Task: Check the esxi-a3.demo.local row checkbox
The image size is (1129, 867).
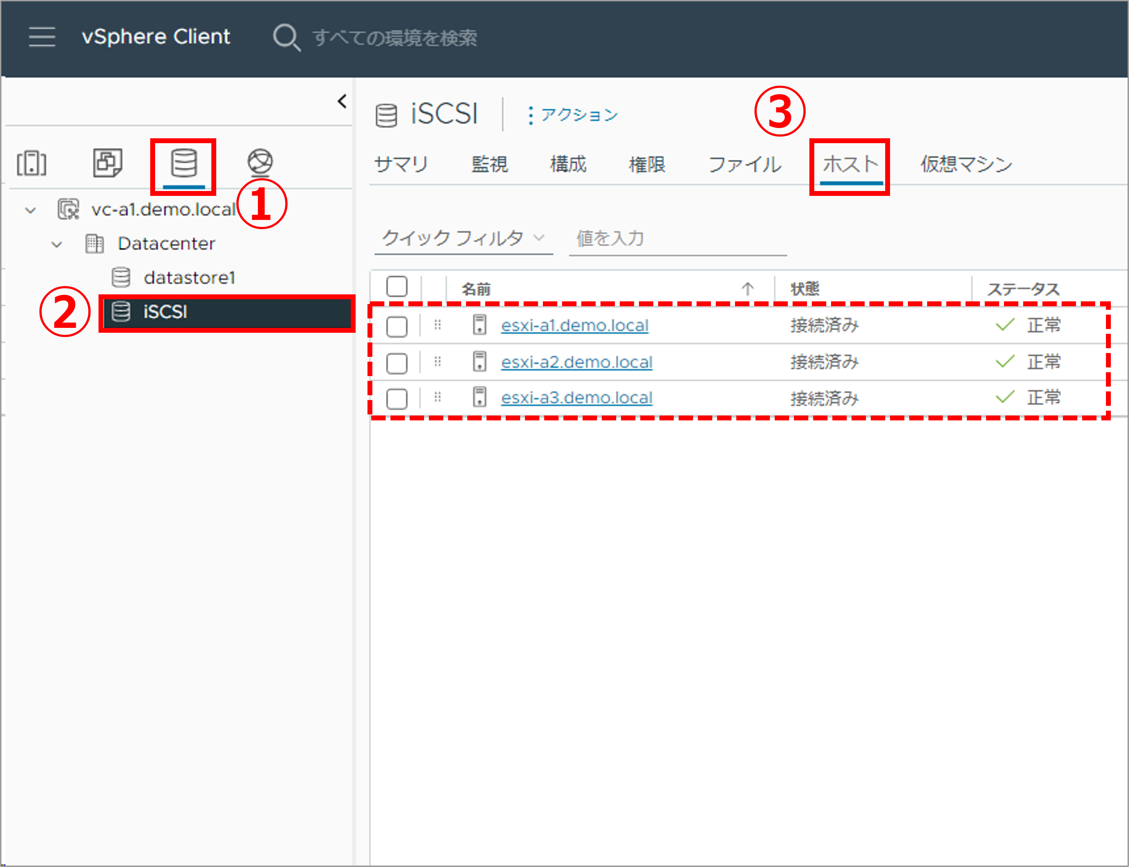Action: (397, 398)
